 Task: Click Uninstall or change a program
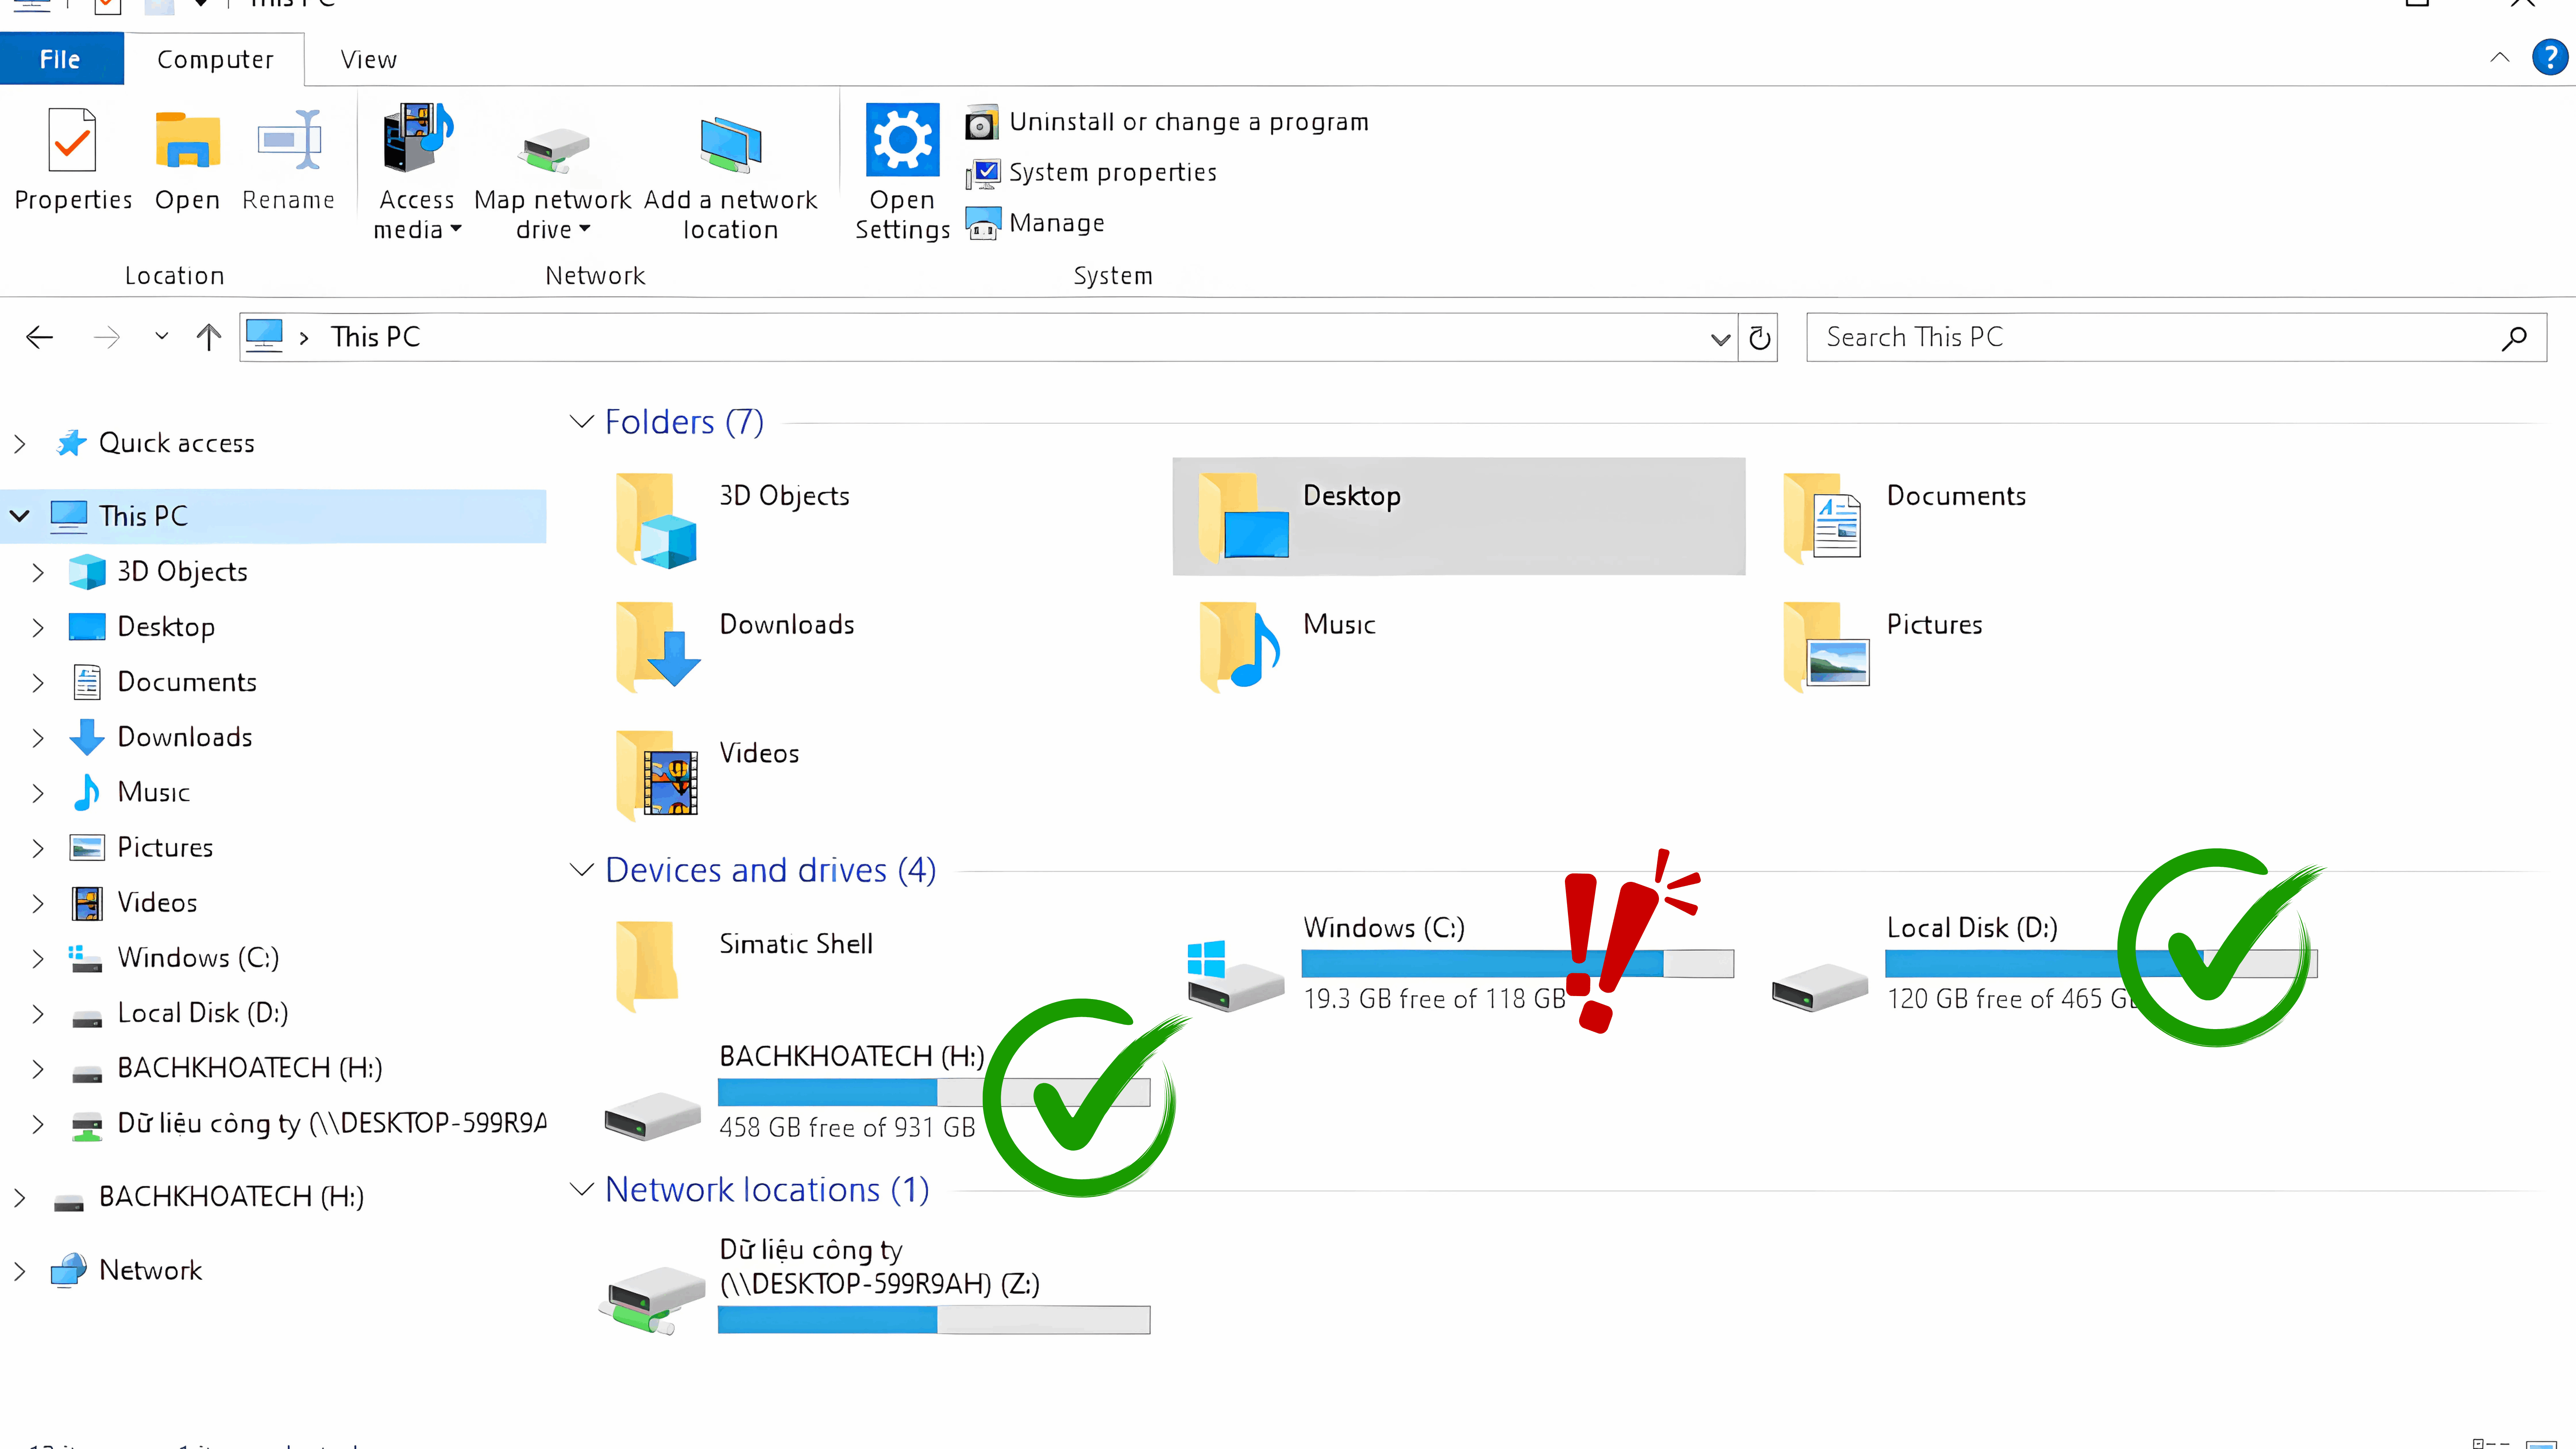pyautogui.click(x=1167, y=122)
